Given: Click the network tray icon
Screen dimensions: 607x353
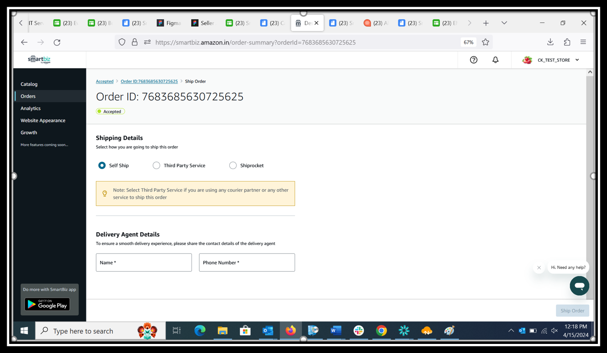Looking at the screenshot, I should pos(544,331).
